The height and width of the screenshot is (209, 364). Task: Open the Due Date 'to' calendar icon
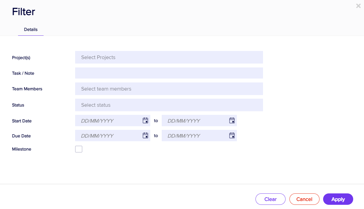[x=232, y=136]
